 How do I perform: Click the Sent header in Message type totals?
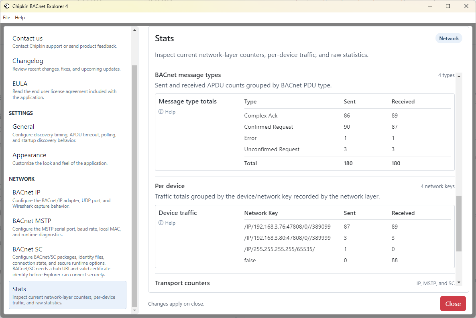point(350,101)
